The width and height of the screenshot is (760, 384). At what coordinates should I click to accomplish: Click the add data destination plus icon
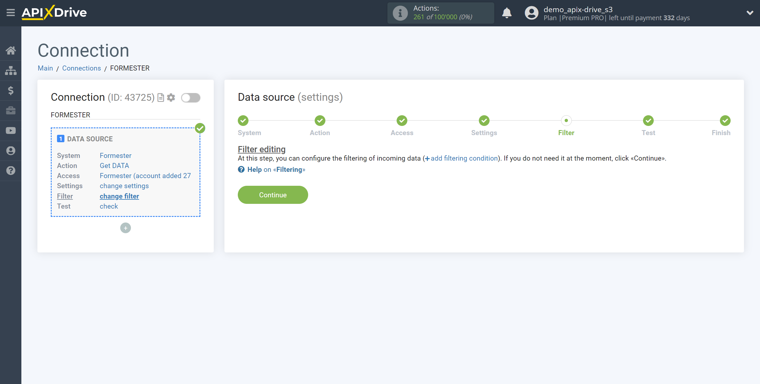tap(126, 228)
